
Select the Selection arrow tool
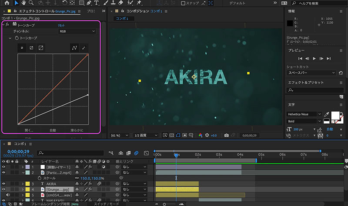point(17,3)
